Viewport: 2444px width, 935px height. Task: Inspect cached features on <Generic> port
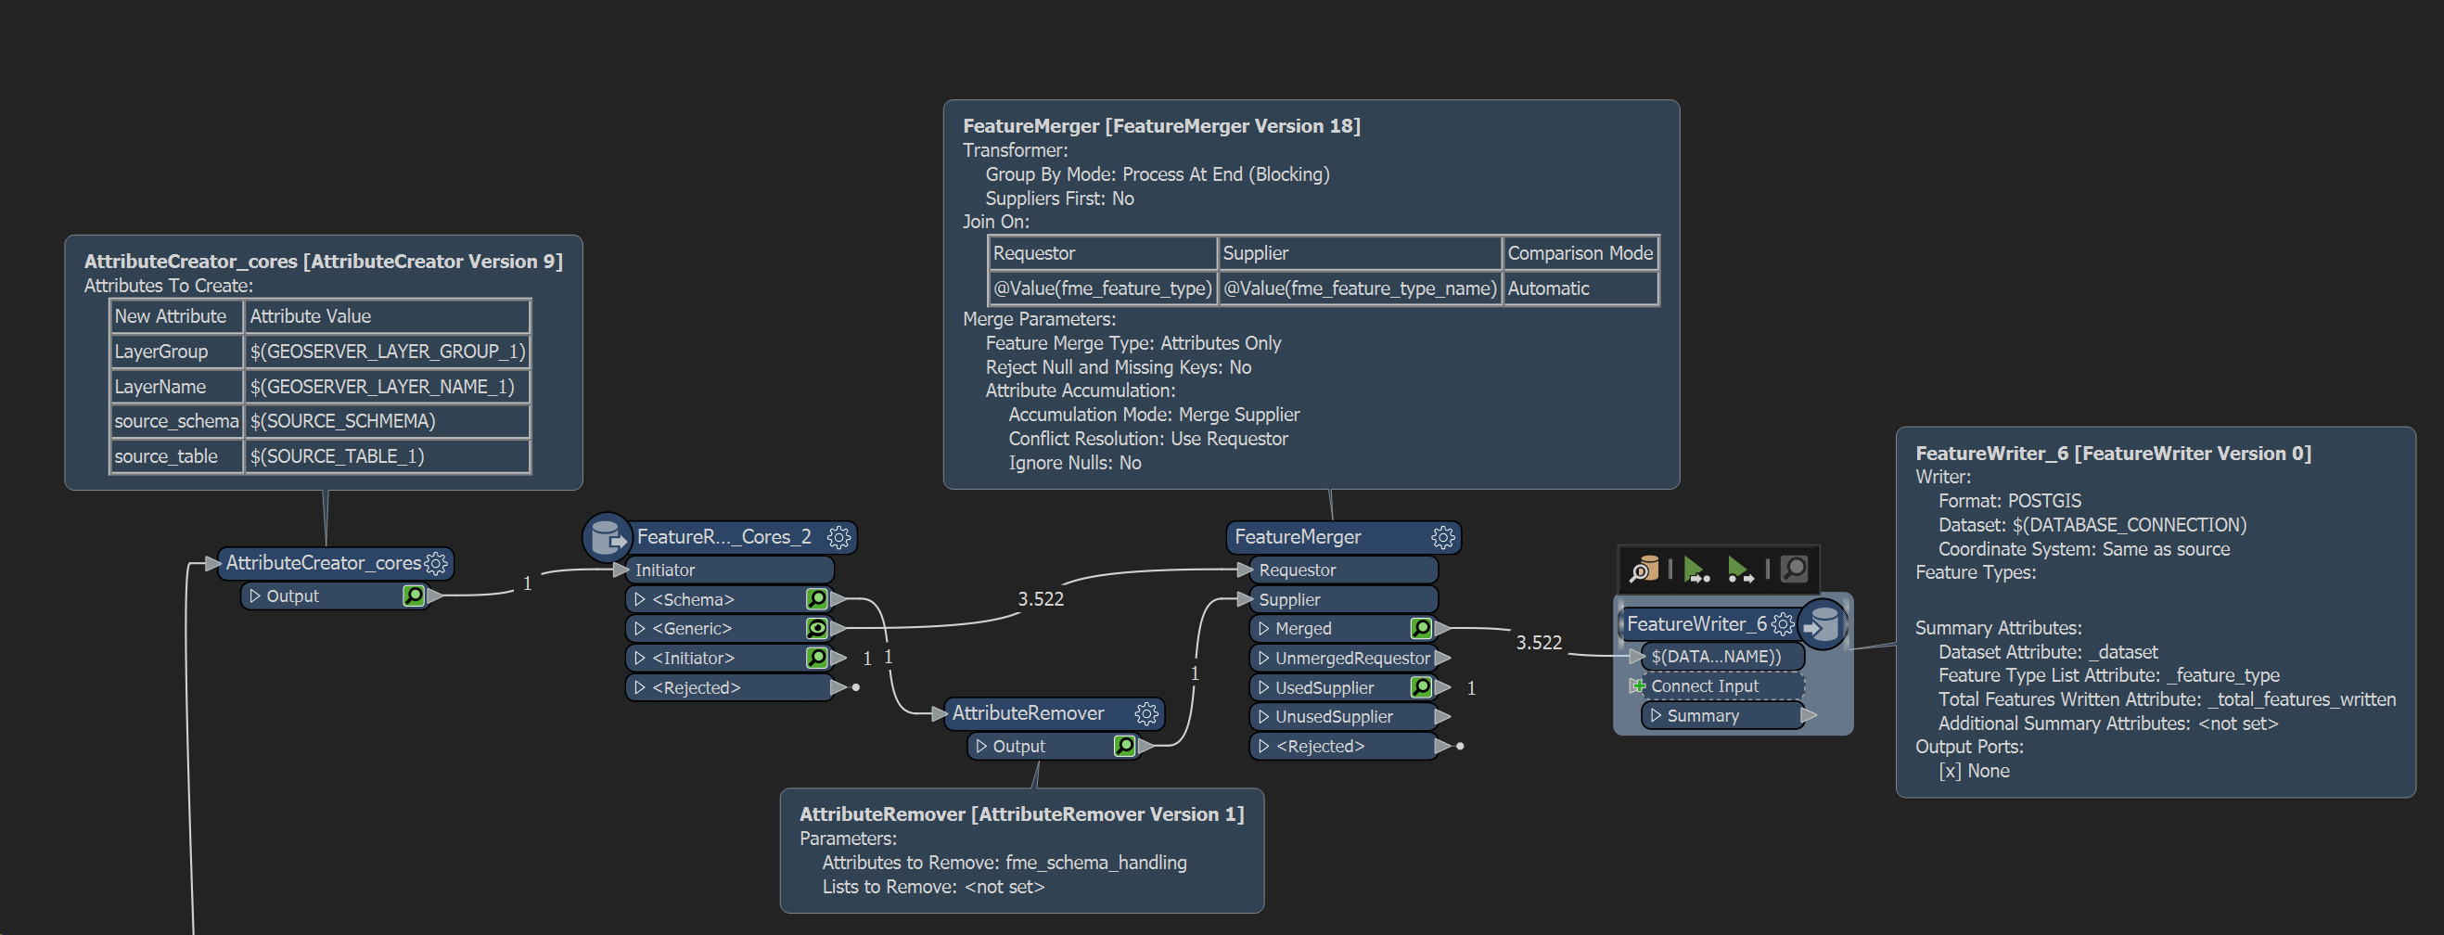[817, 628]
